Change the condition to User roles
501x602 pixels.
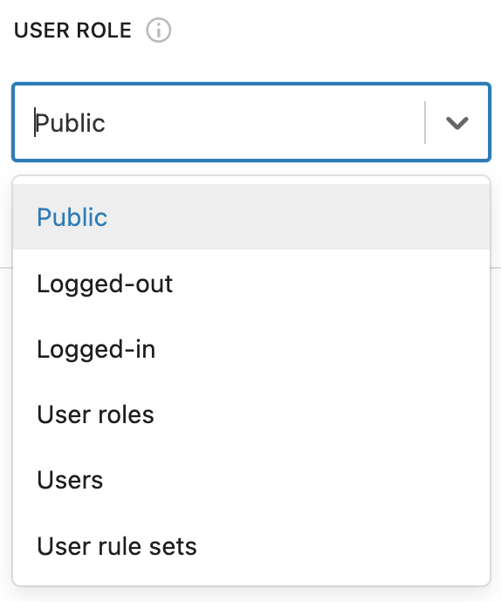(251, 414)
